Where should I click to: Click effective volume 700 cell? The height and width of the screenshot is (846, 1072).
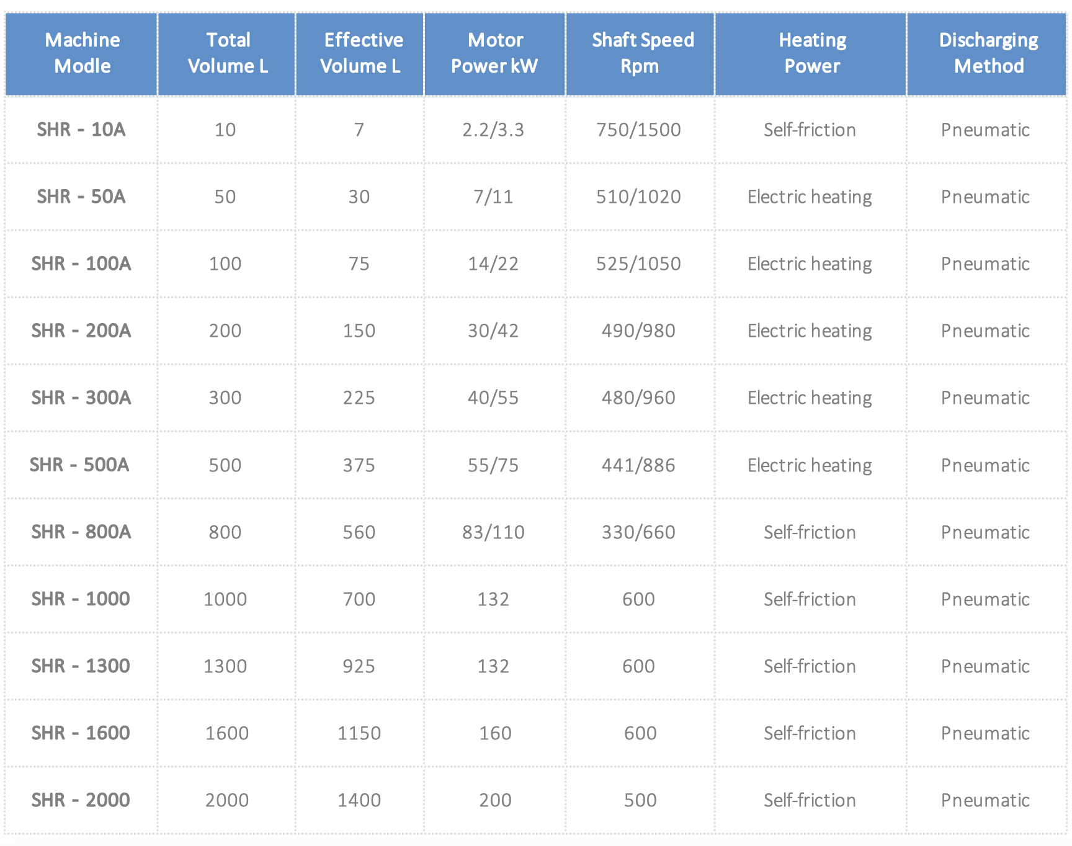point(359,599)
